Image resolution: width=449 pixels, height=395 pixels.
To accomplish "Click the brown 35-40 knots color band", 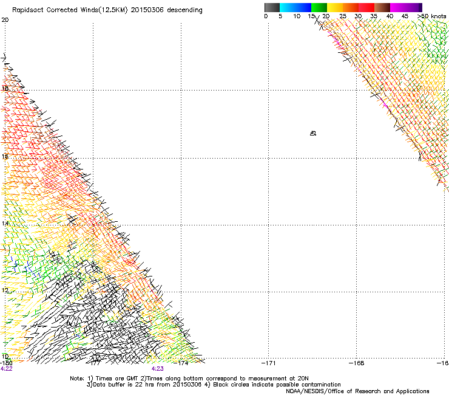I will pos(382,7).
